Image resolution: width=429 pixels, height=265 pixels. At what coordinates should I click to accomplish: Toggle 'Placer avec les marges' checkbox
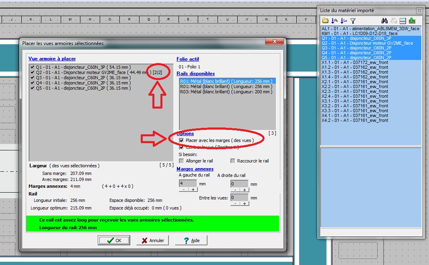coord(182,140)
